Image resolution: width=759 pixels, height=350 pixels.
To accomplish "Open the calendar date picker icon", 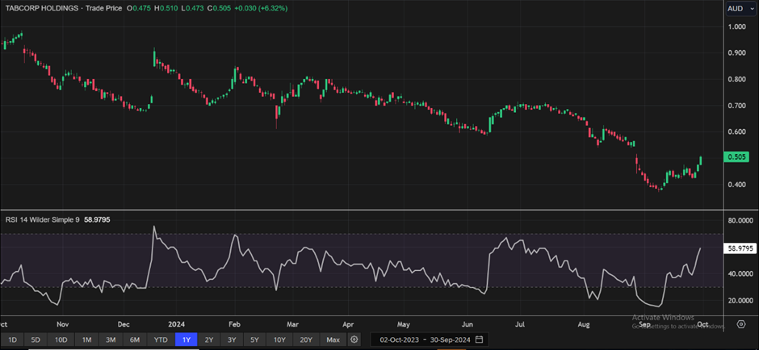I will click(x=479, y=340).
